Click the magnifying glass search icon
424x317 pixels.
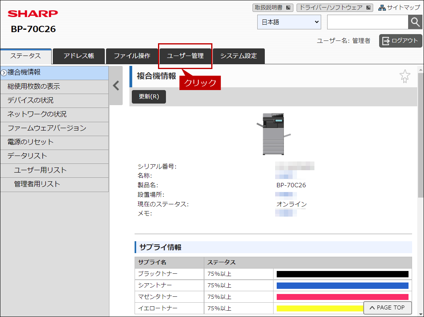415,22
